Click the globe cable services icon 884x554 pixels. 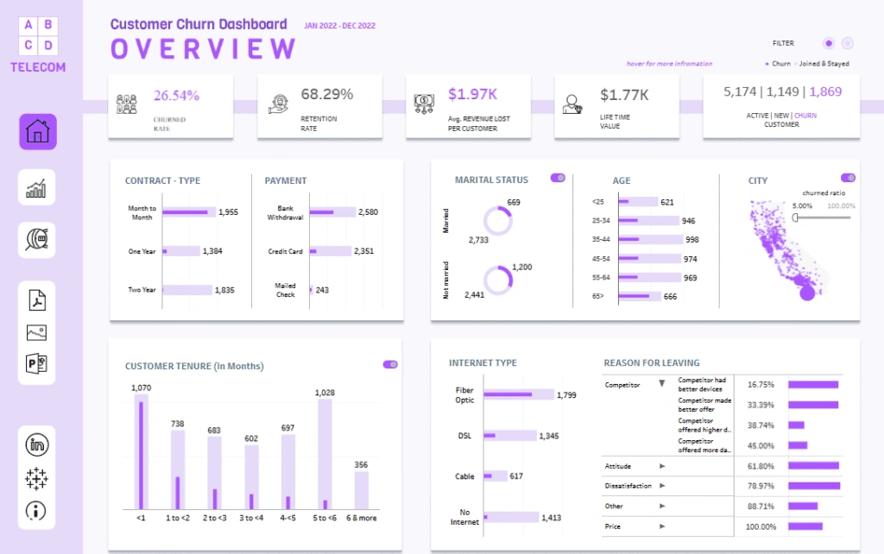pos(37,240)
